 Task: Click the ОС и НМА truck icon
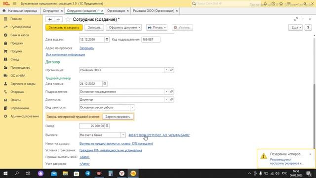(5, 76)
